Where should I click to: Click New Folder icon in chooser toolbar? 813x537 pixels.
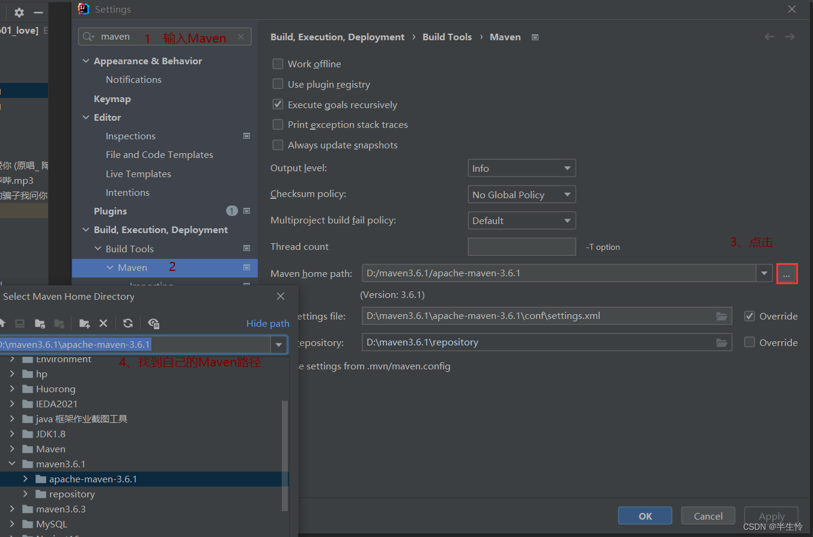84,323
